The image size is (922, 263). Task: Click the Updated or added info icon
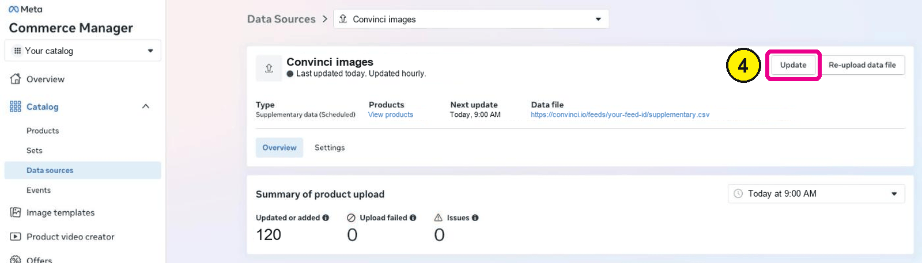point(326,218)
